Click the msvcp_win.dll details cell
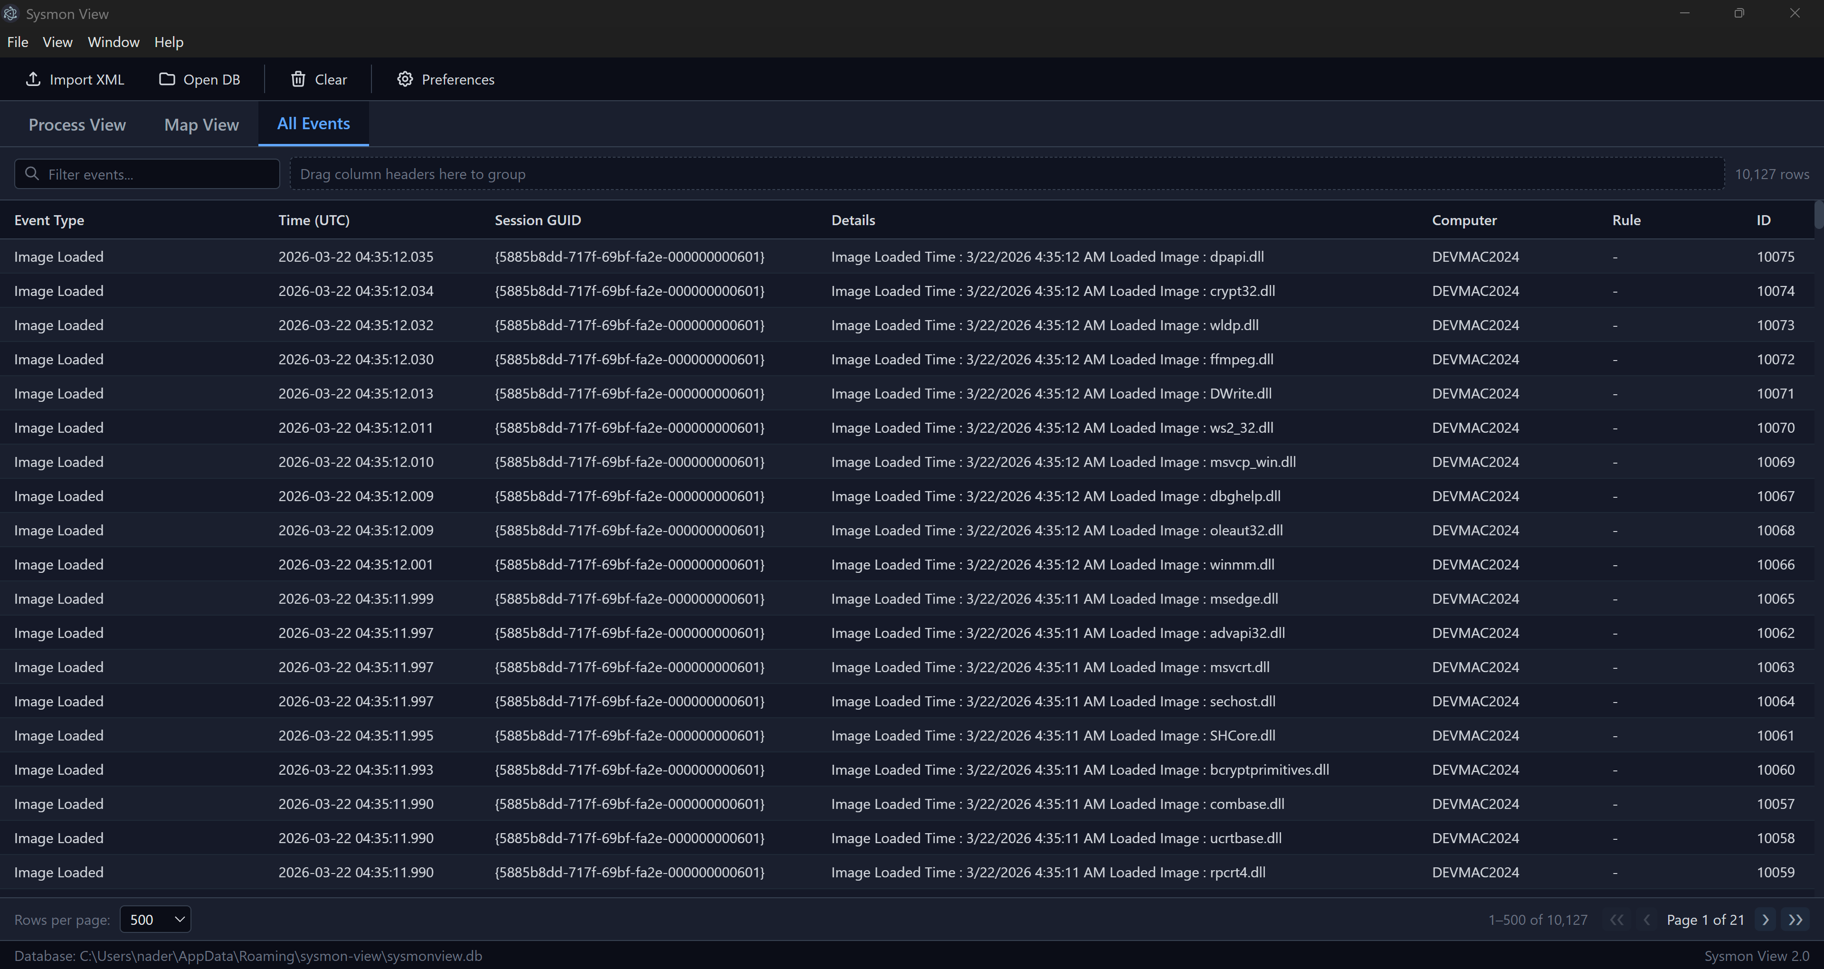The width and height of the screenshot is (1824, 969). [x=1064, y=462]
